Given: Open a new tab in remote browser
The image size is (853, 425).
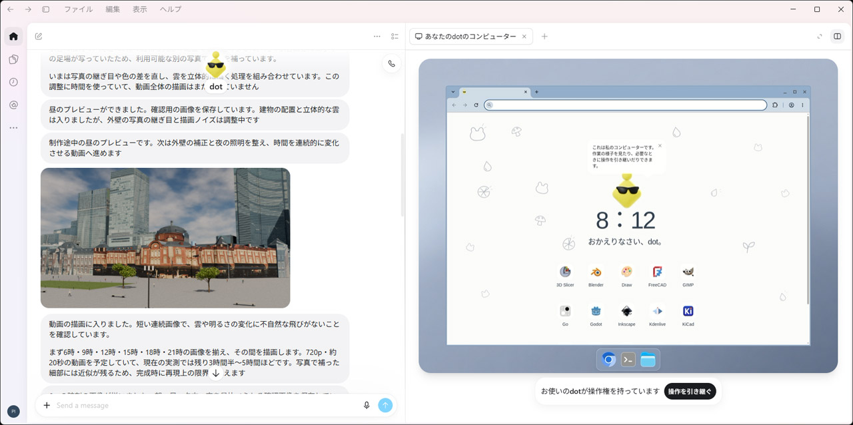Looking at the screenshot, I should (537, 92).
